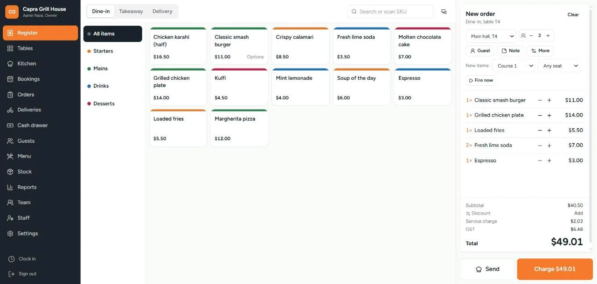Click the customer display icon beside search
Image resolution: width=597 pixels, height=284 pixels.
[444, 12]
